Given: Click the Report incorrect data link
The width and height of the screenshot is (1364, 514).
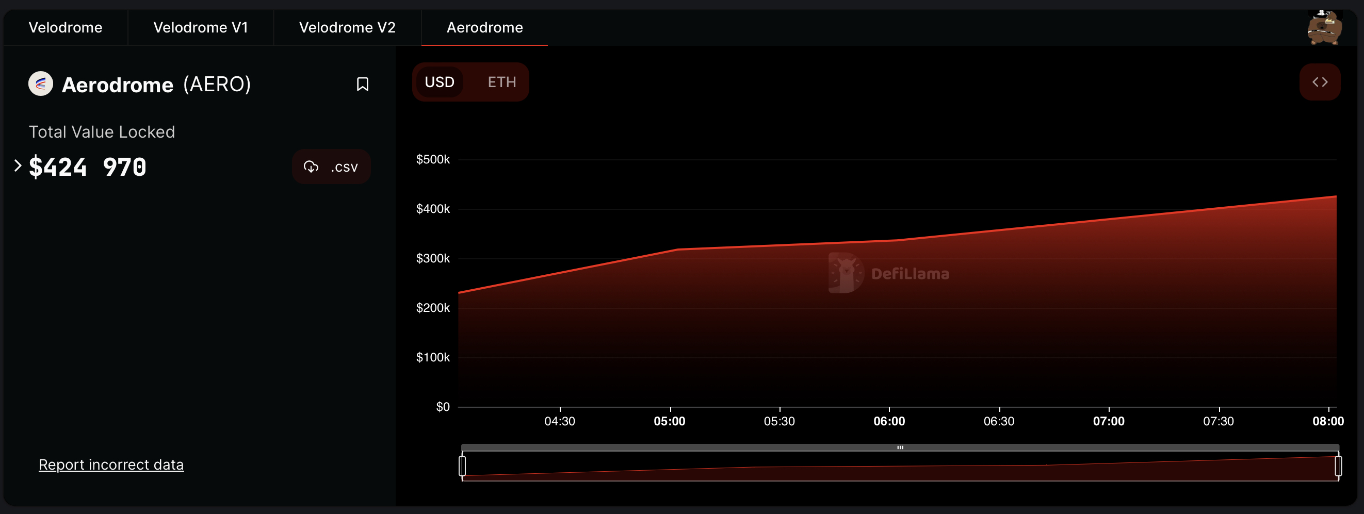Looking at the screenshot, I should [x=111, y=464].
